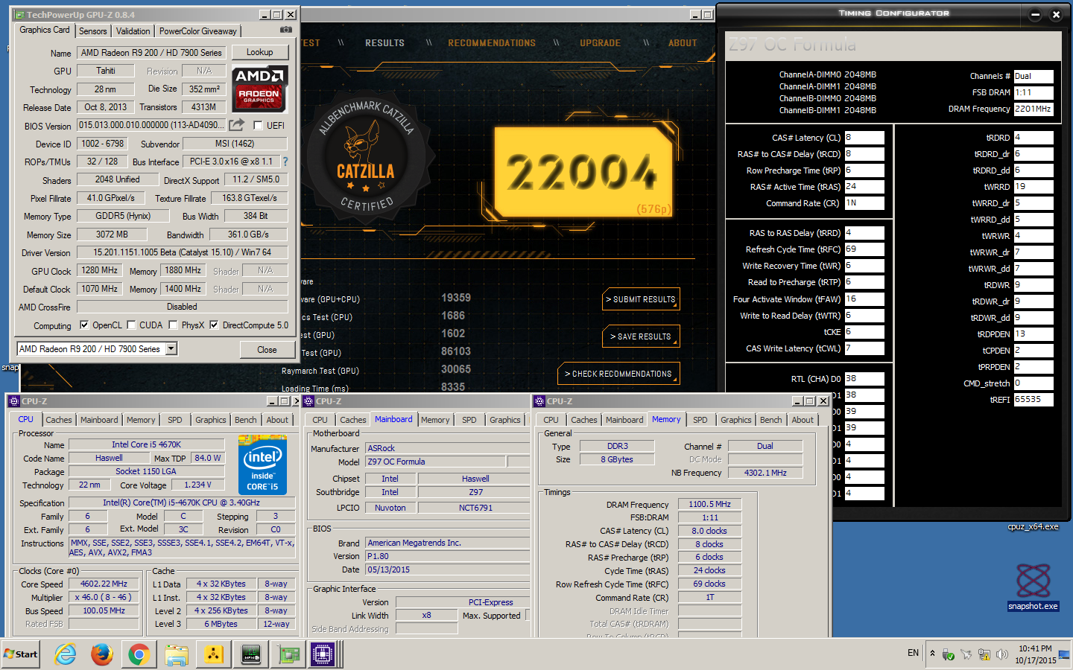Click the GPU-Z camera screenshot icon
The image size is (1073, 670).
point(285,30)
